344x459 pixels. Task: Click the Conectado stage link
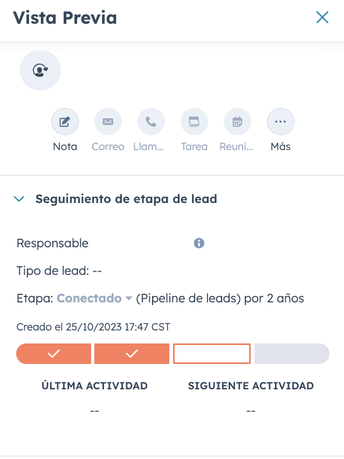point(90,298)
